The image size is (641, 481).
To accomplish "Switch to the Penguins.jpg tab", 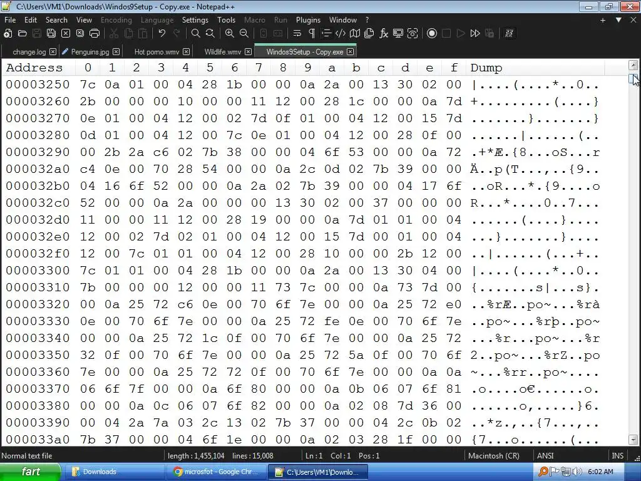I will coord(90,52).
